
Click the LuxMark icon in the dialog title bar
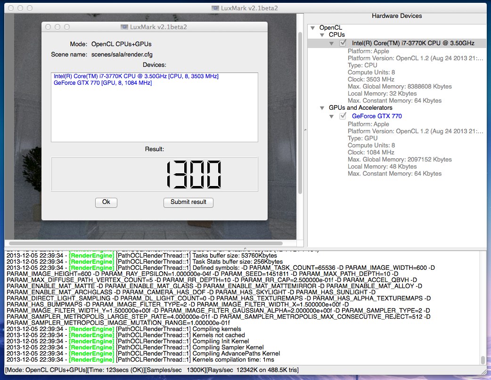(x=124, y=27)
